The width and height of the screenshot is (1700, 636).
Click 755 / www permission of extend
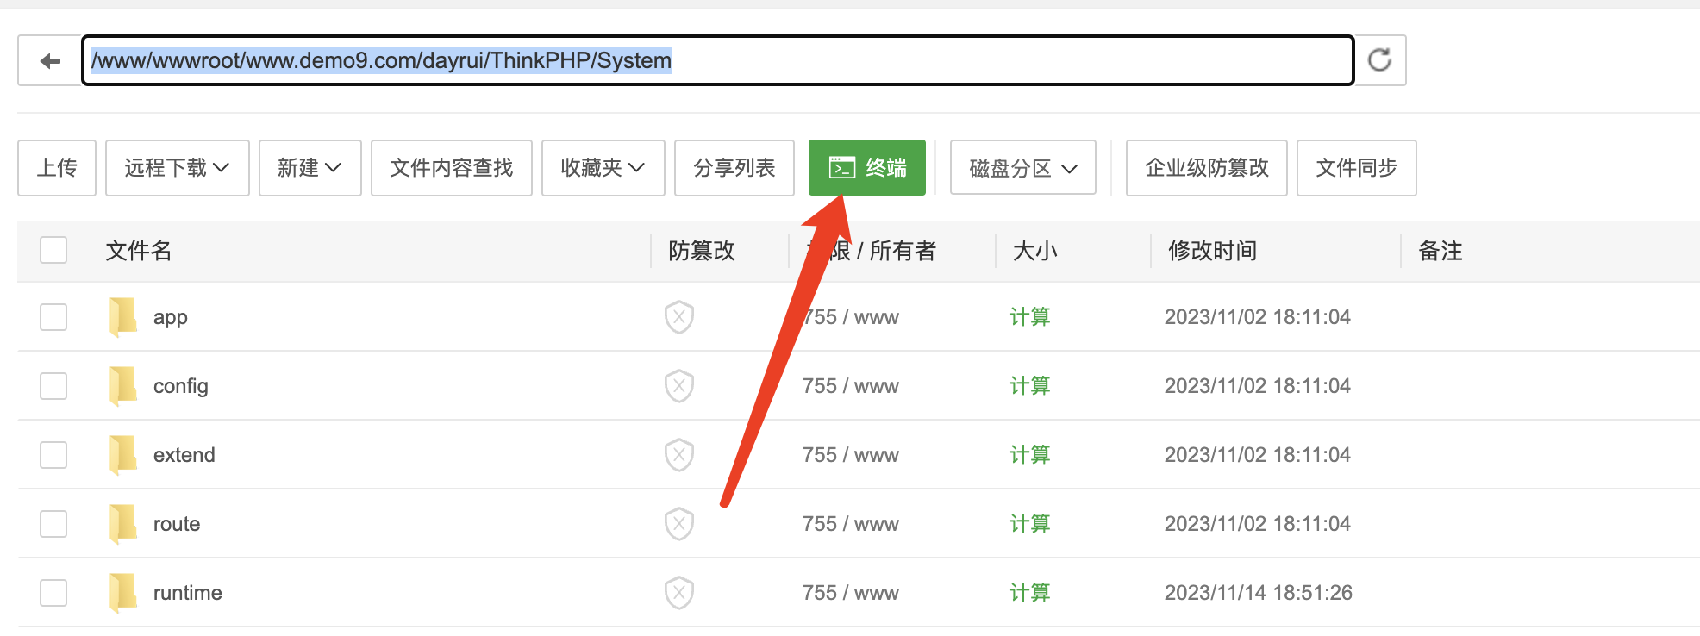(851, 455)
